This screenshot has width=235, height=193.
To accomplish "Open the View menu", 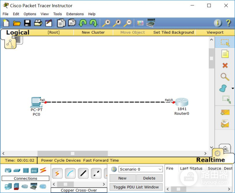I will click(45, 14).
